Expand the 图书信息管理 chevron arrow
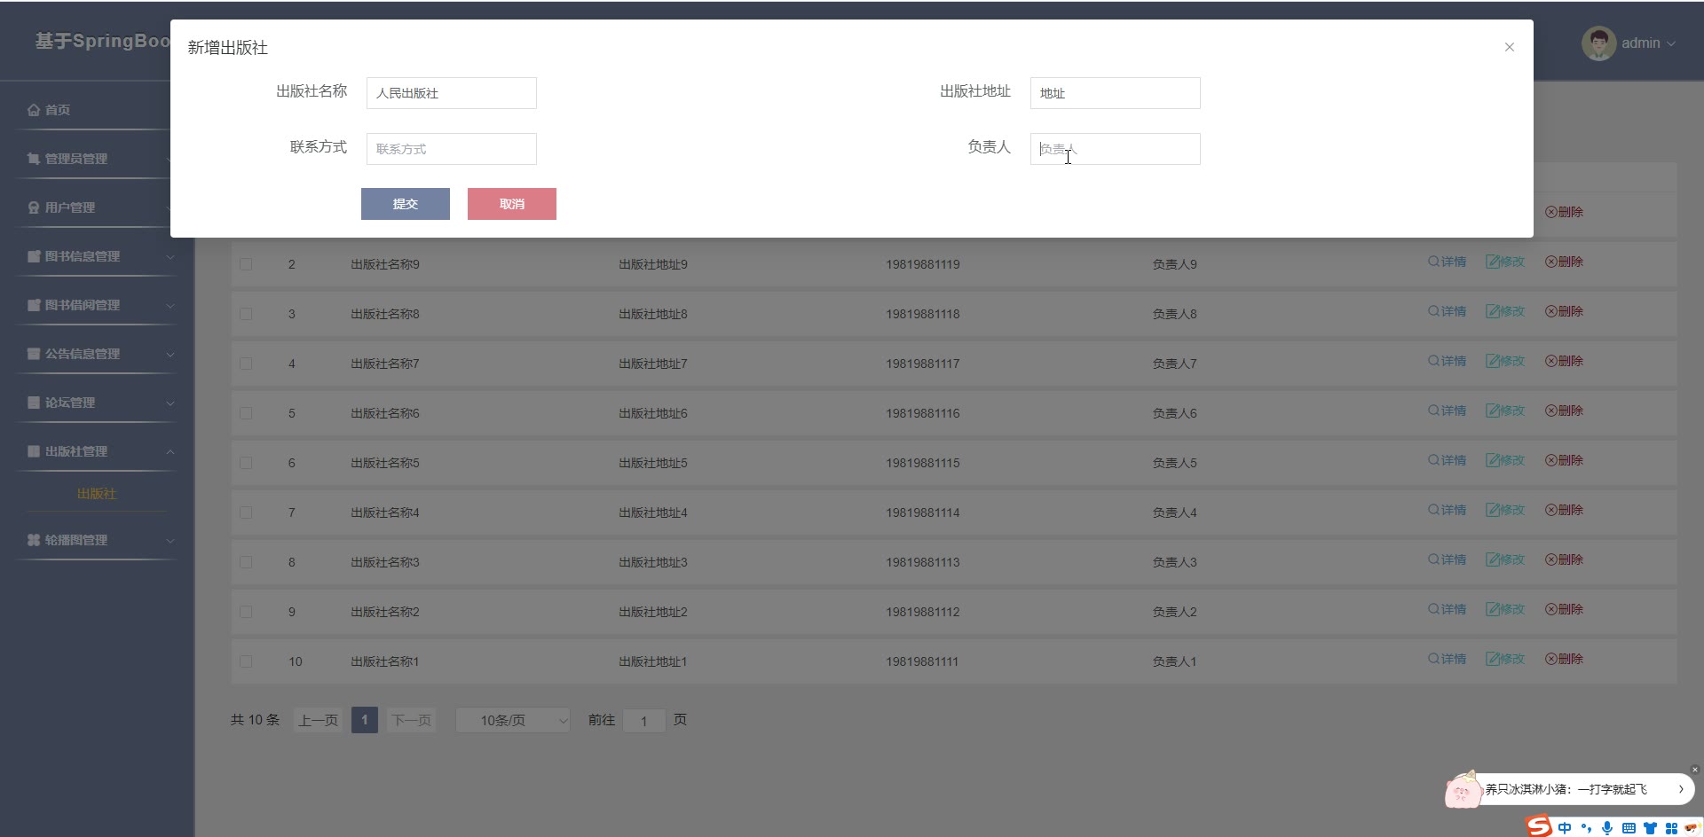 click(x=170, y=257)
